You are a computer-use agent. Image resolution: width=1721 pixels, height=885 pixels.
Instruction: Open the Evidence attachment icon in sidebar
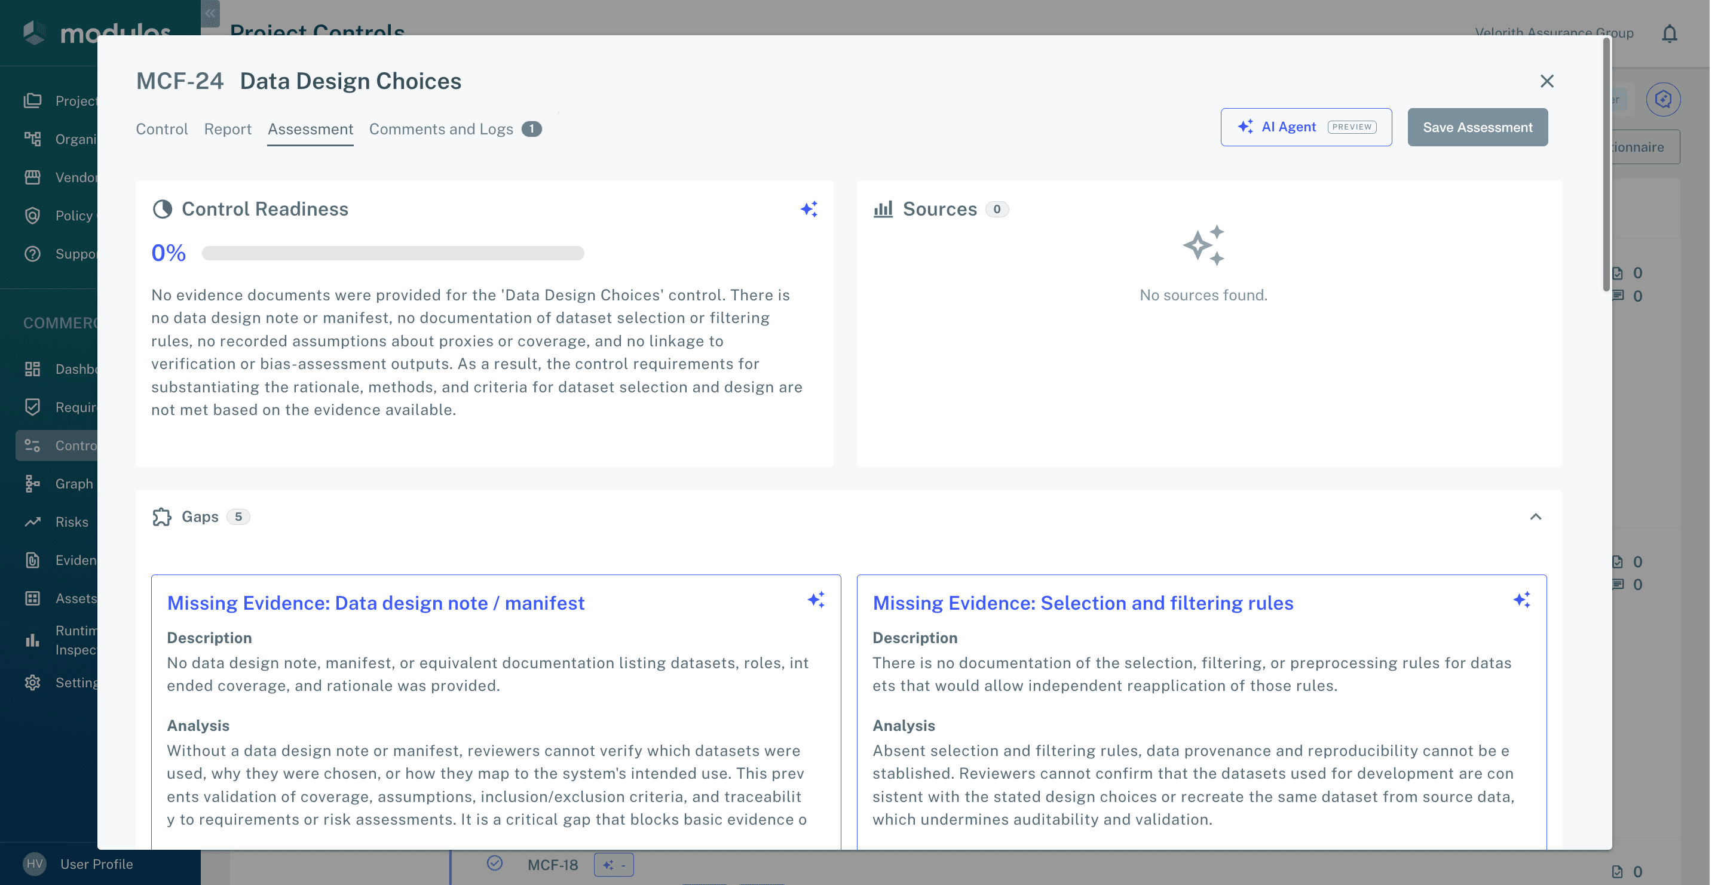pos(33,560)
